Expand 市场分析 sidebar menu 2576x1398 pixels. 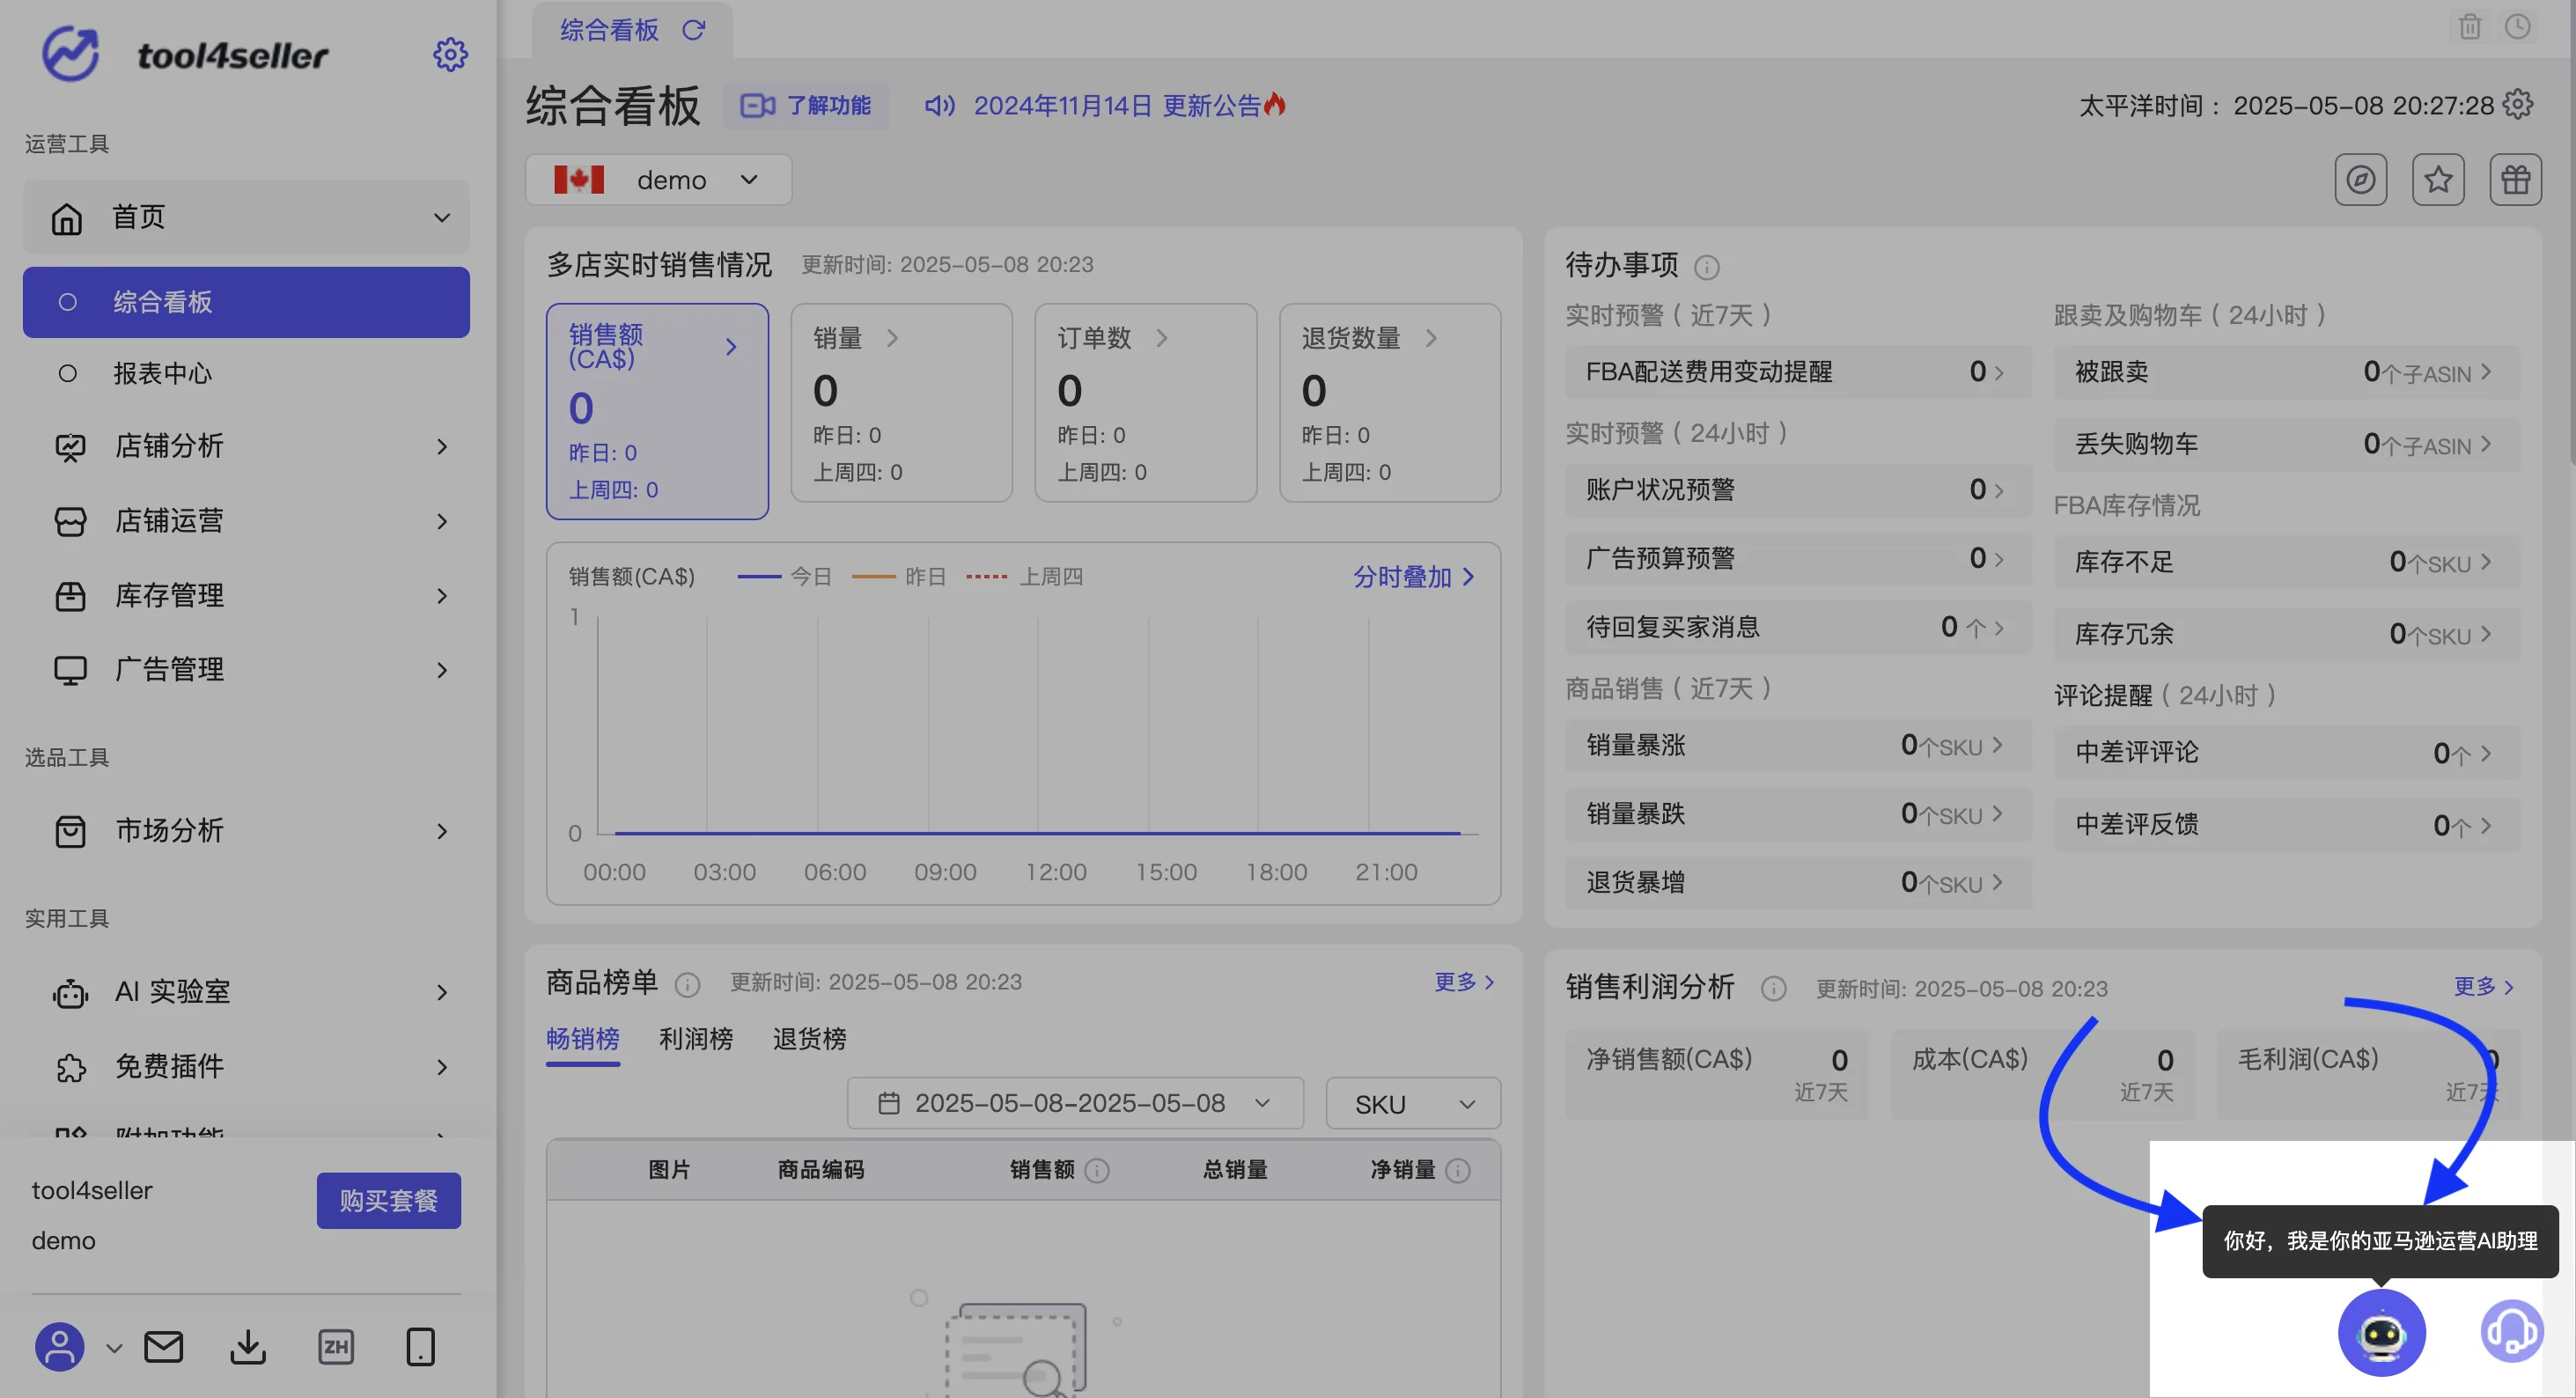click(x=246, y=831)
